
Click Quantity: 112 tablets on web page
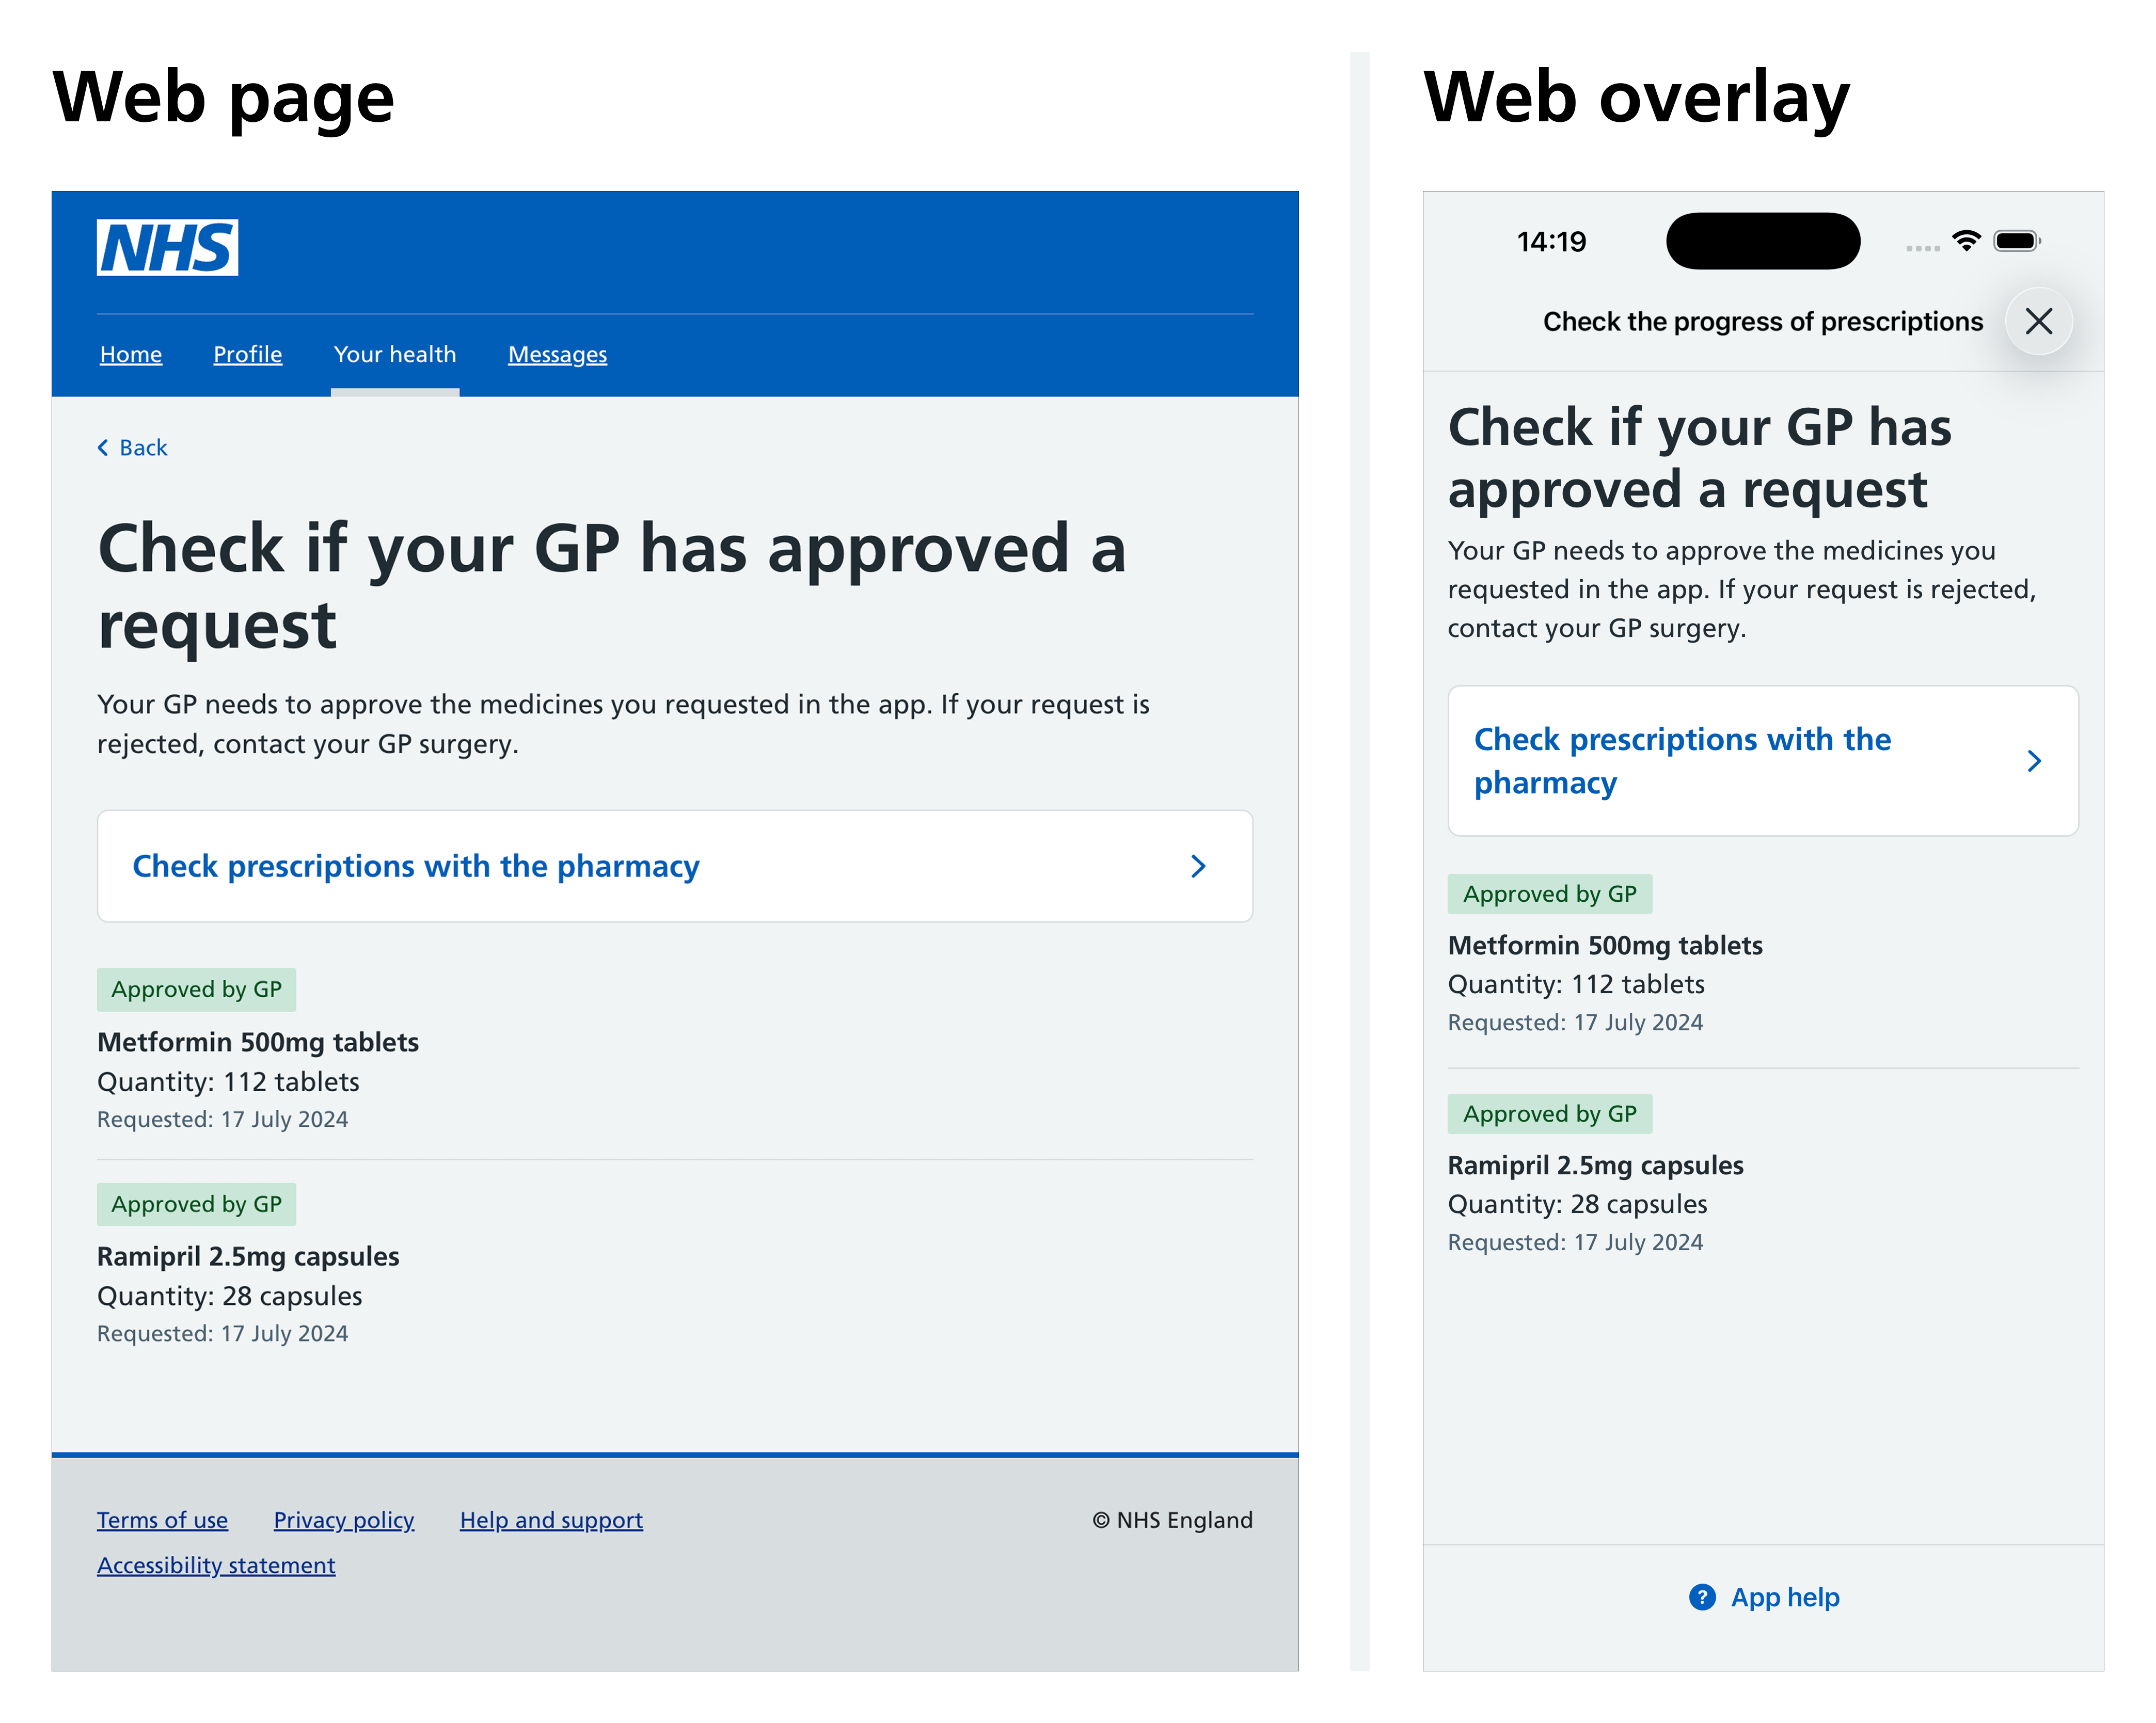pos(228,1082)
